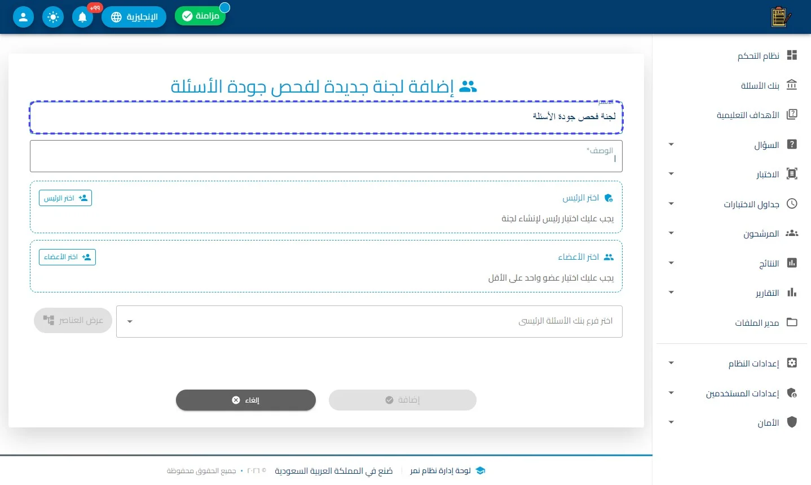
Task: Open the notifications bell
Action: tap(82, 17)
